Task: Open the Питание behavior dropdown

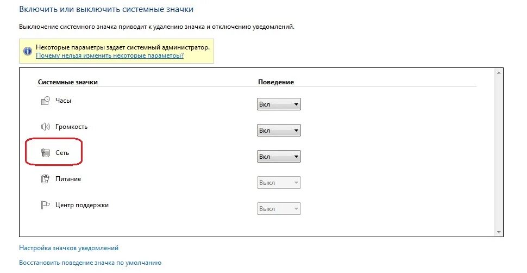Action: 279,182
